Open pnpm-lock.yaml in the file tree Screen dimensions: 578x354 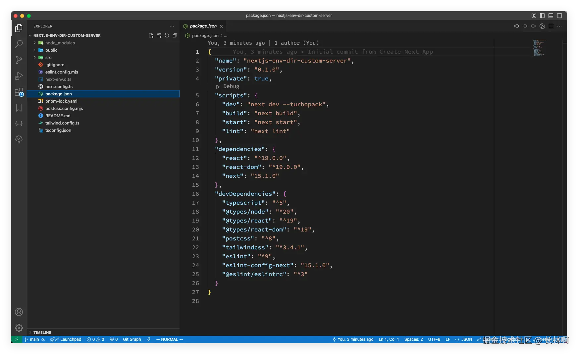point(103,101)
